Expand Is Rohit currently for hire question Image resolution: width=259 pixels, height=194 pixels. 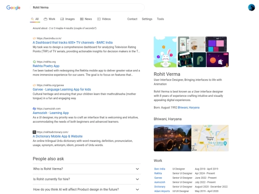point(87,179)
